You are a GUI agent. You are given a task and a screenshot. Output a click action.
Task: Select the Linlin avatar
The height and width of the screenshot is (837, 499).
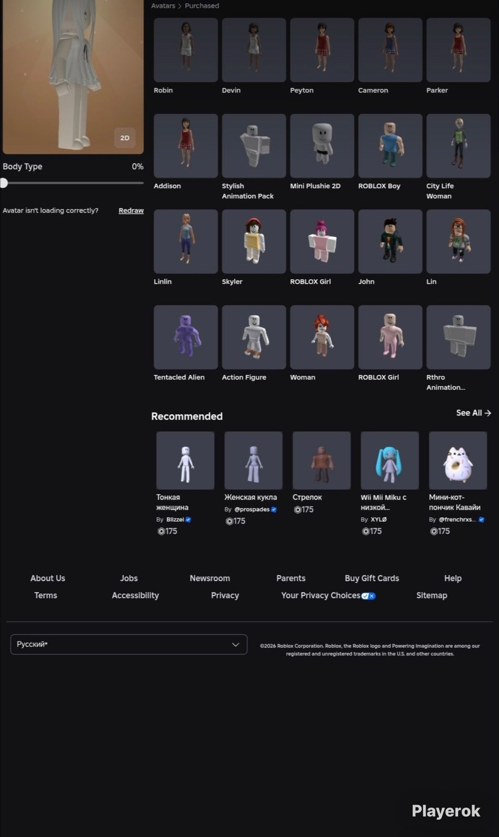pos(186,241)
